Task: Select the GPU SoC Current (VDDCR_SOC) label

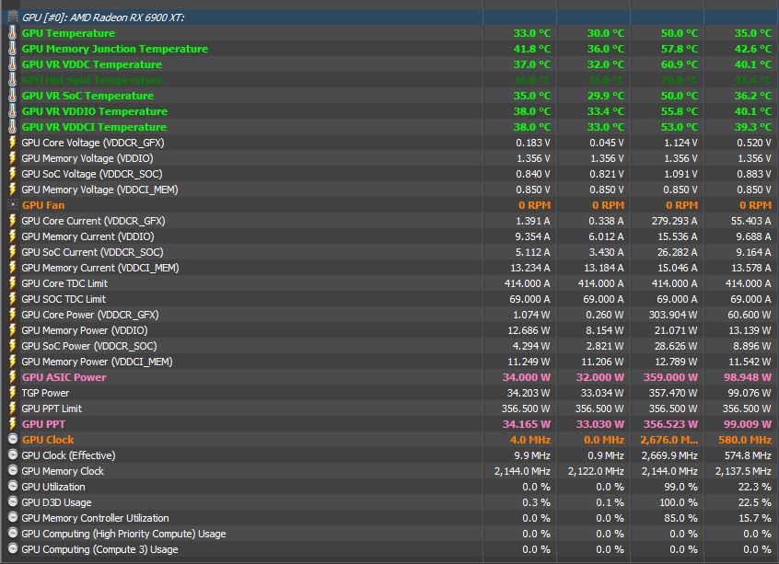Action: coord(92,252)
